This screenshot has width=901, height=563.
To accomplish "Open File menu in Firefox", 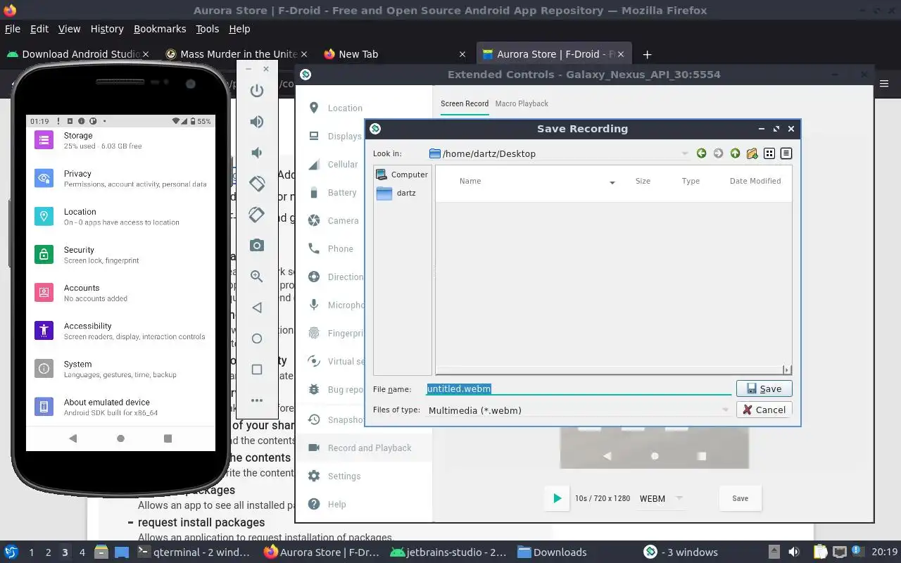I will coord(13,29).
